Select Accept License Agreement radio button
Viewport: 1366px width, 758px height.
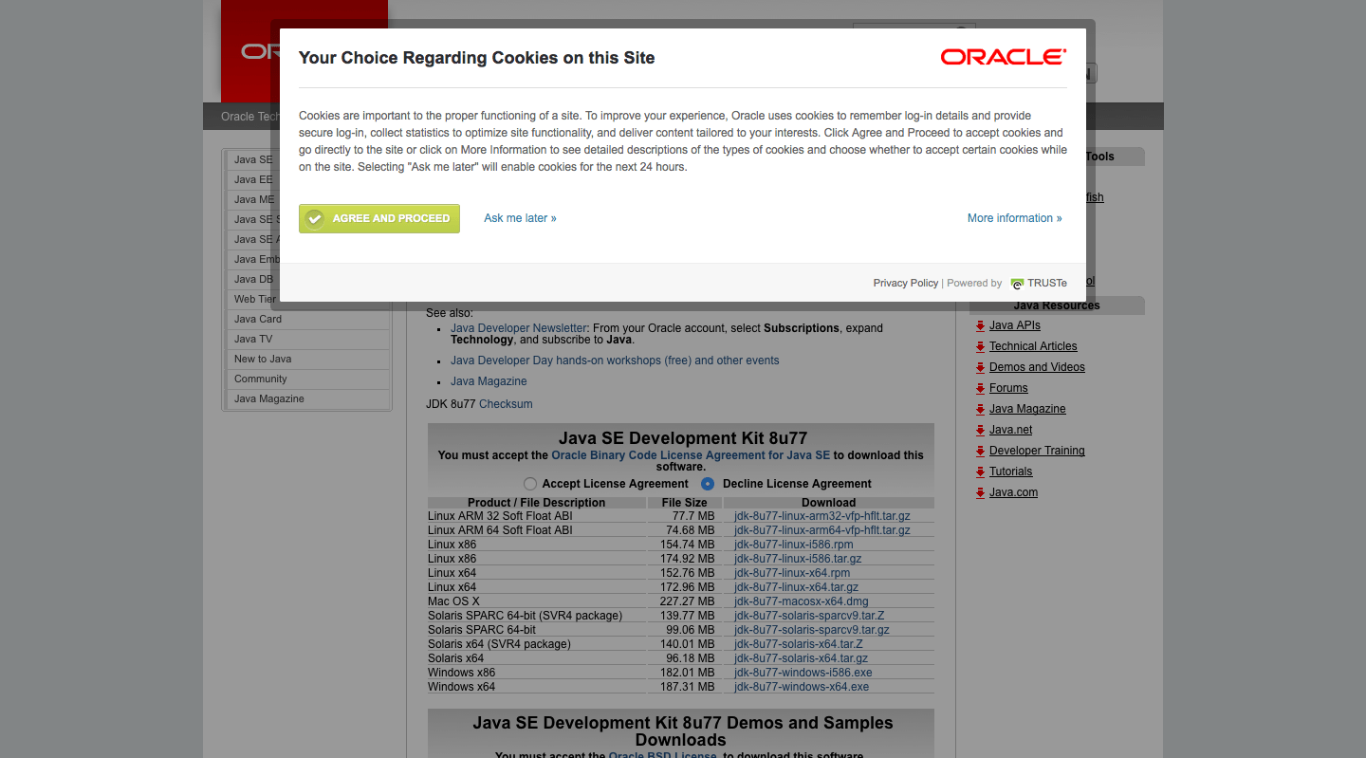530,484
